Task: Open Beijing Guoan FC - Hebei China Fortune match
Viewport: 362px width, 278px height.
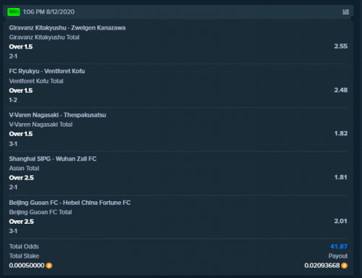Action: pos(70,203)
